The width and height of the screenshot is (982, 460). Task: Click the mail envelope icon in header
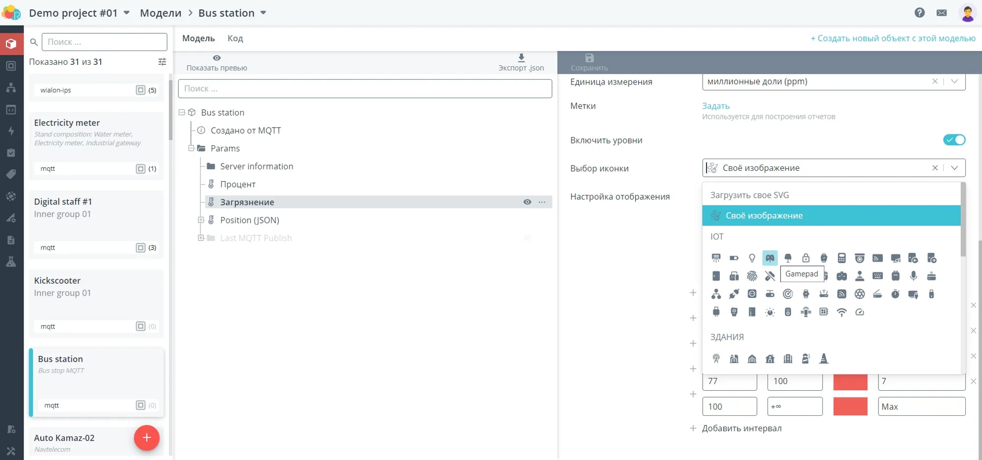pos(941,13)
